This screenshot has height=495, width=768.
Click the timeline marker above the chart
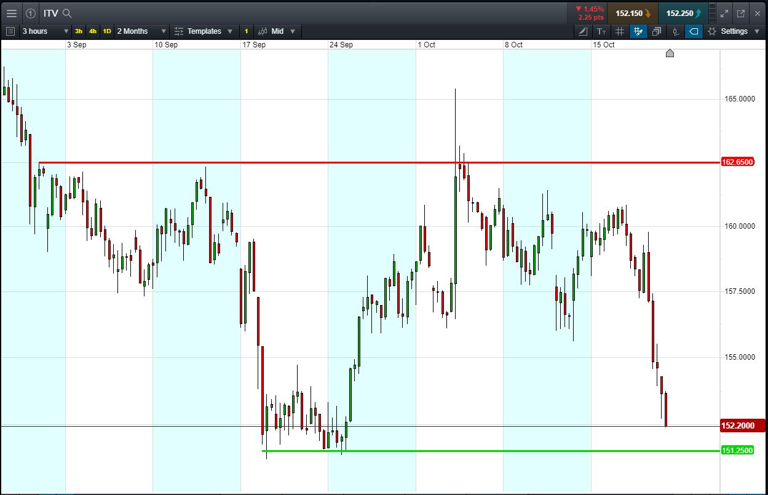670,53
